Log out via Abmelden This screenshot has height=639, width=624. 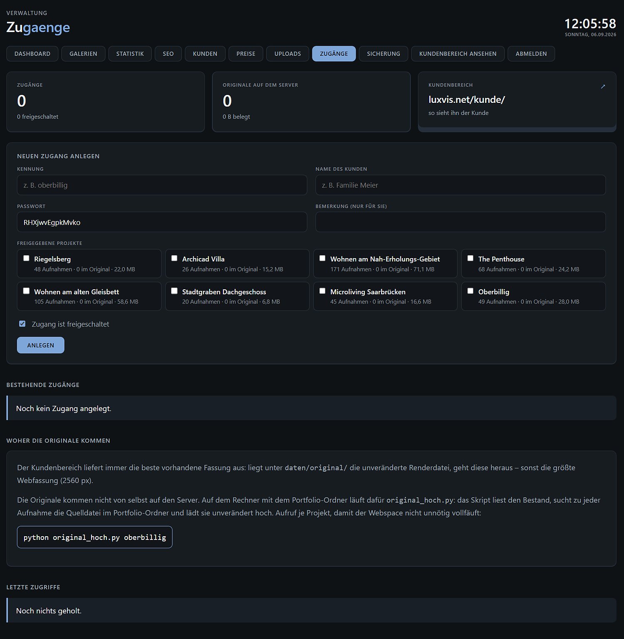(x=531, y=54)
